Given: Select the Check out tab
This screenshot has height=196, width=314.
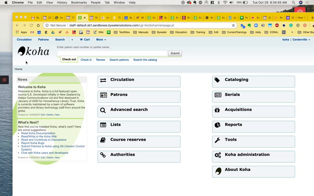Looking at the screenshot, I should point(69,59).
